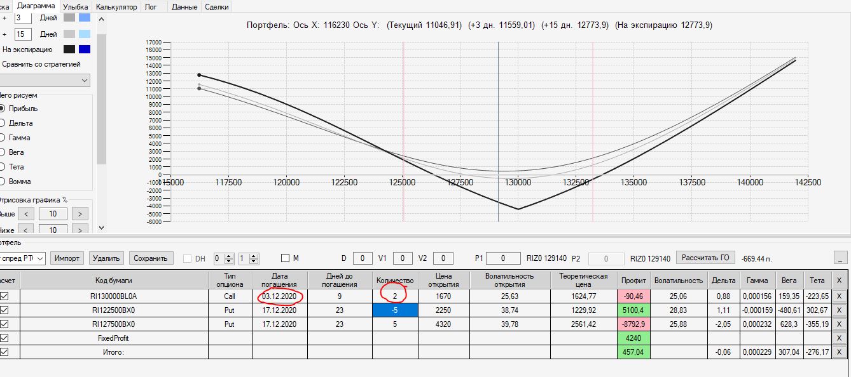851x377 pixels.
Task: Click the X on the Итого row
Action: pyautogui.click(x=838, y=352)
